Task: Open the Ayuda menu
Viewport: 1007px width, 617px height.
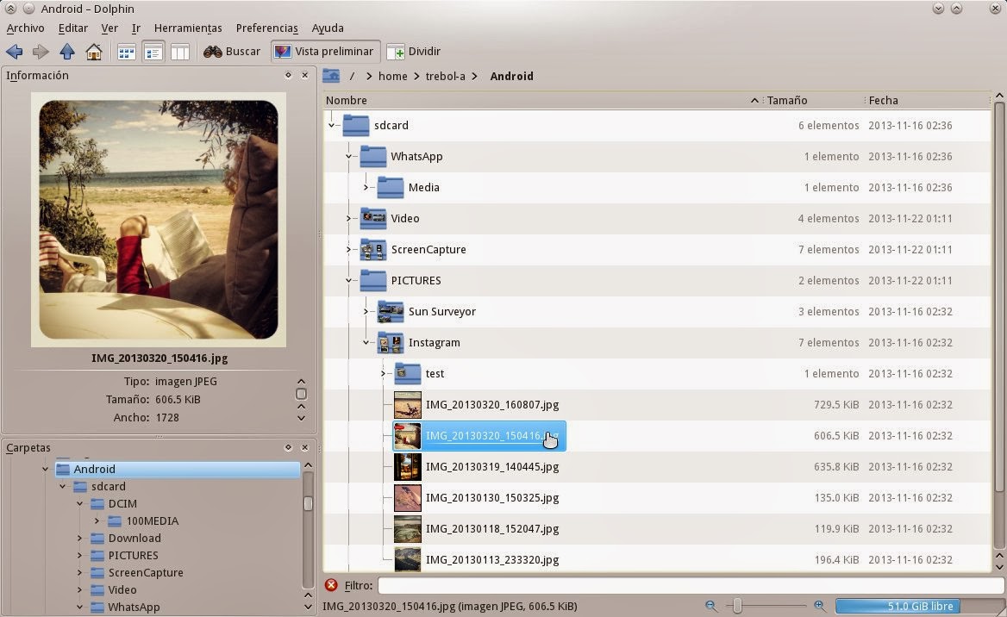Action: coord(328,28)
